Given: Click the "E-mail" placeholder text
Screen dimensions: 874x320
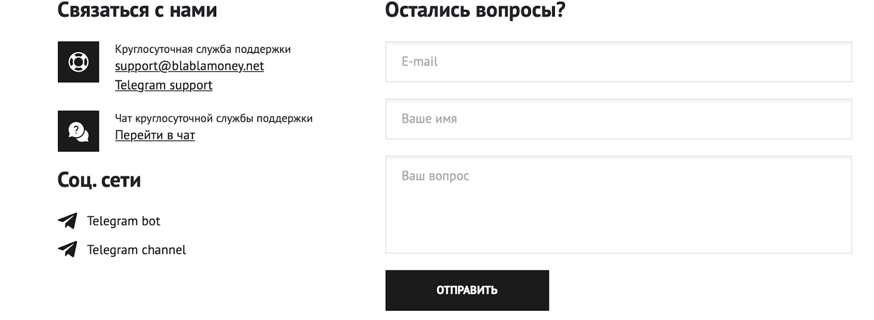Looking at the screenshot, I should [x=420, y=62].
